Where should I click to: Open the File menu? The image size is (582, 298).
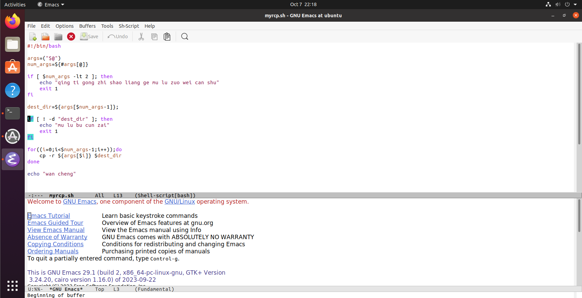point(31,26)
